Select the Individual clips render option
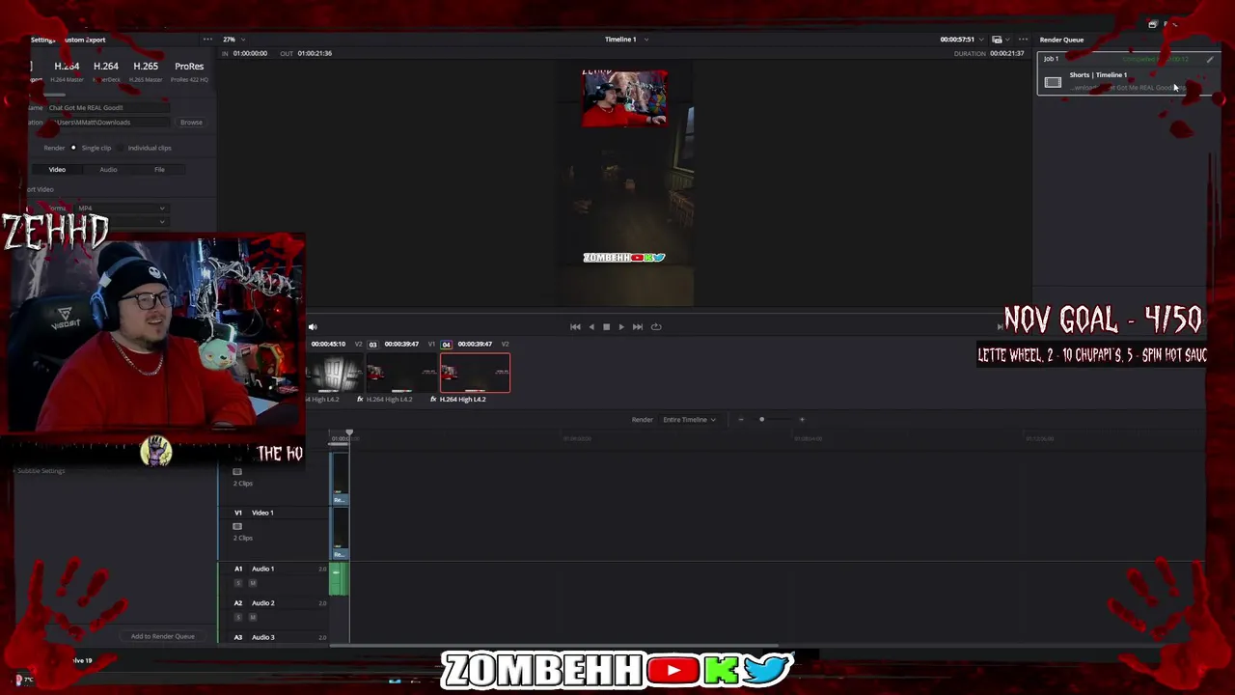 coord(146,148)
